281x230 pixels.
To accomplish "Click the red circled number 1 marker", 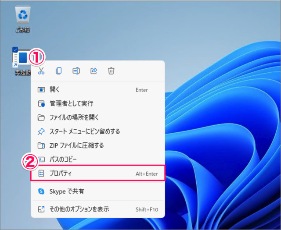I will pos(37,57).
